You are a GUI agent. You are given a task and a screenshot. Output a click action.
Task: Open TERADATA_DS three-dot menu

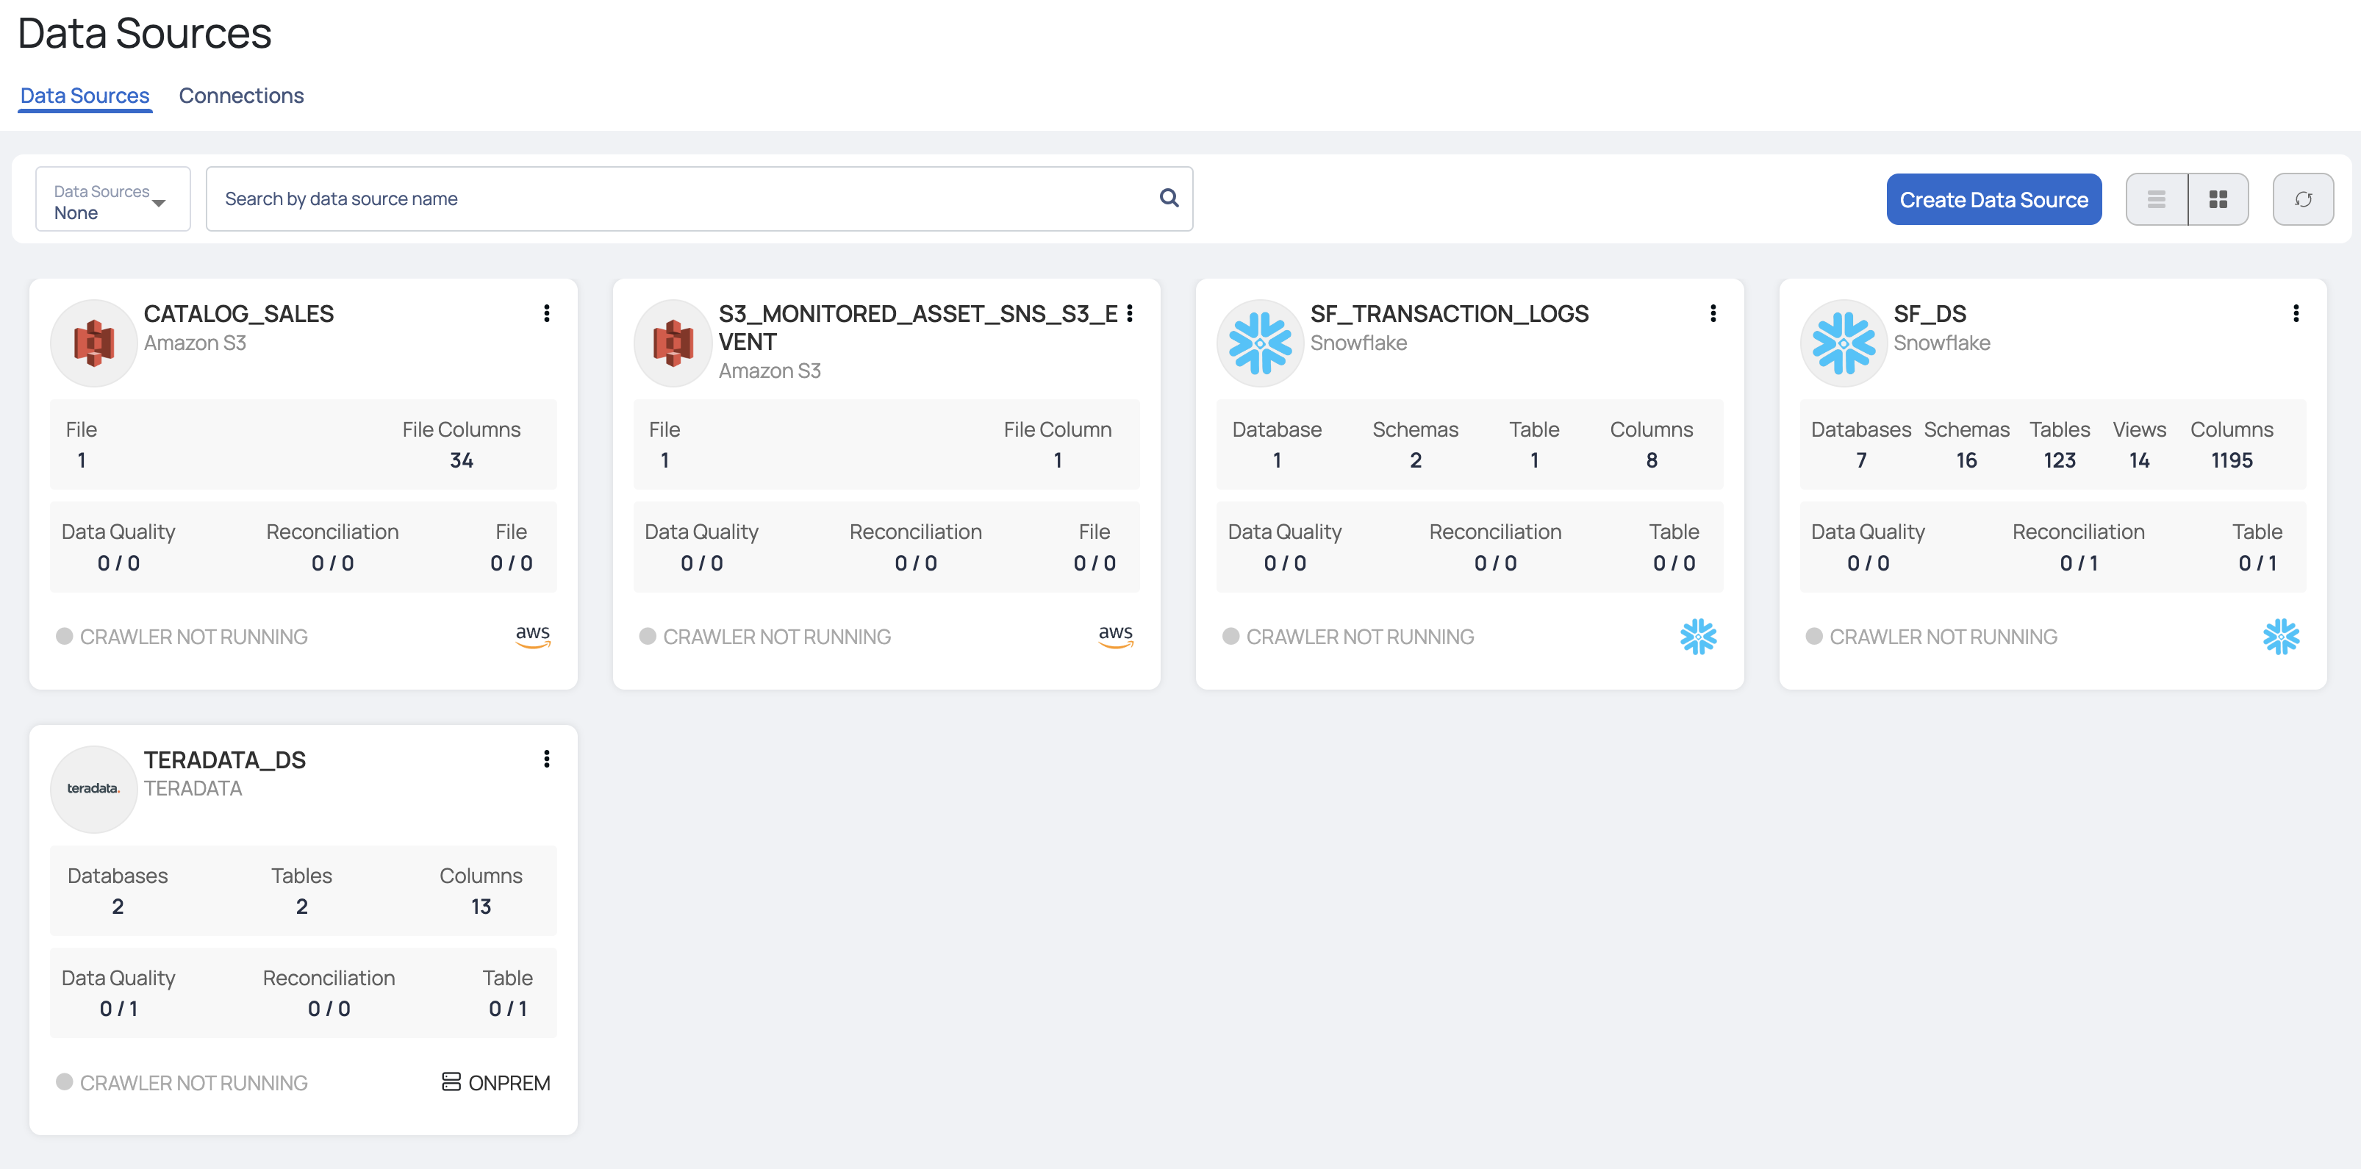click(x=546, y=759)
